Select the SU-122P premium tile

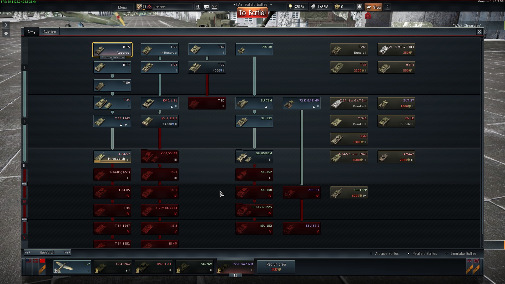(x=349, y=193)
